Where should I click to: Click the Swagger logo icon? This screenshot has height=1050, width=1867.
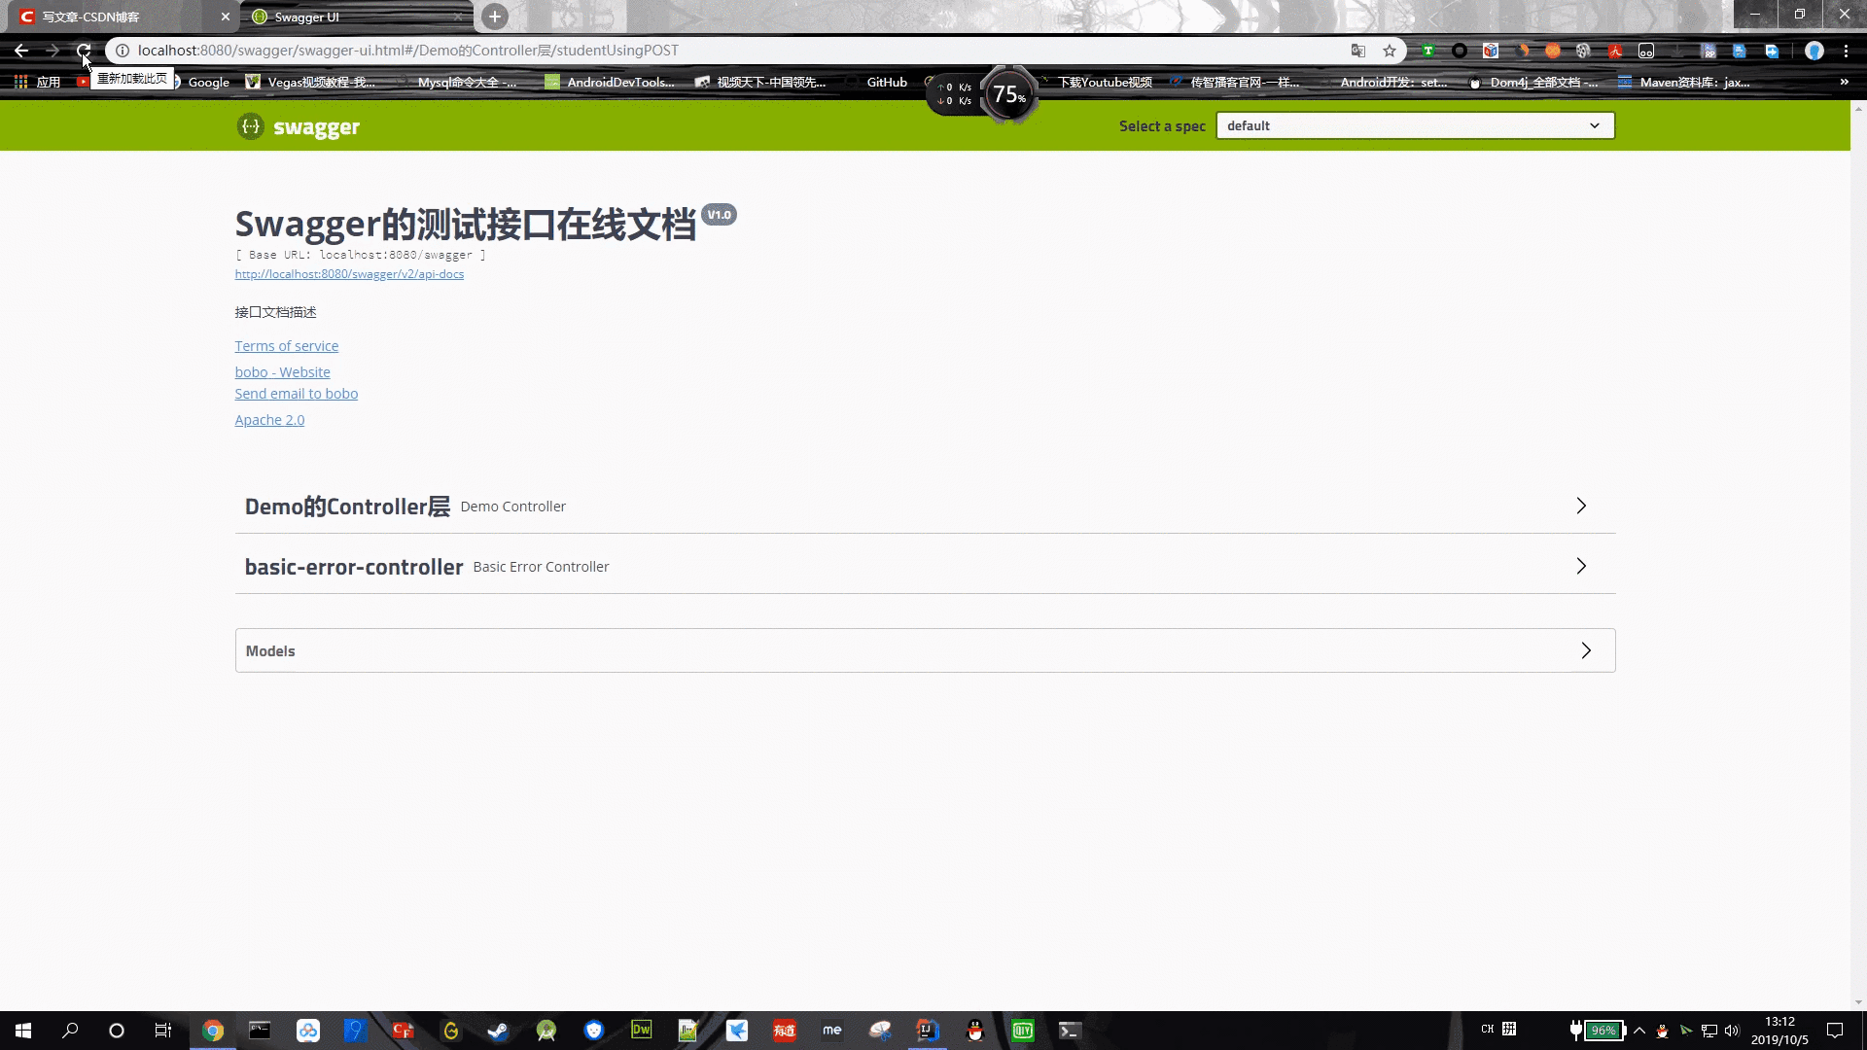[x=250, y=125]
